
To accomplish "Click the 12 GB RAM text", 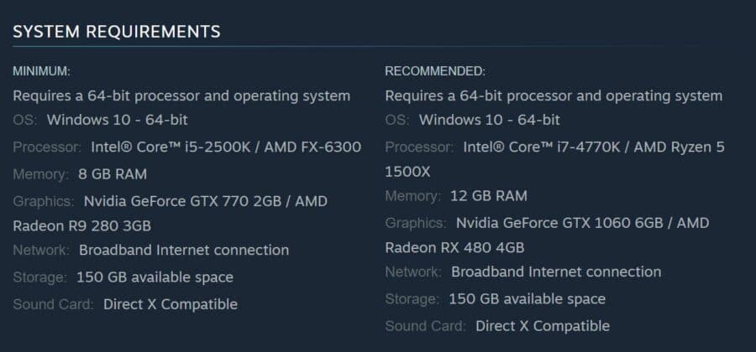I will click(487, 196).
